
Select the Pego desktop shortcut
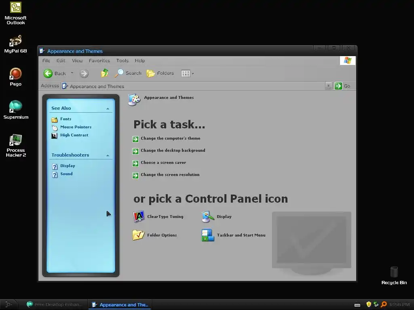pos(16,77)
